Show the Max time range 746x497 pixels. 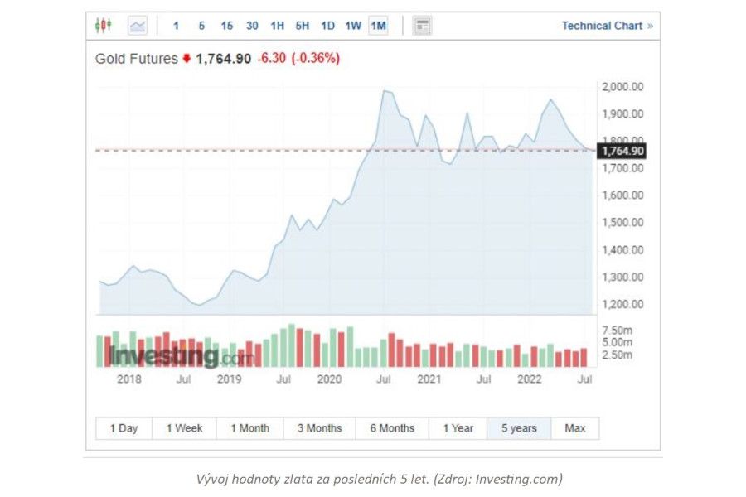[574, 428]
